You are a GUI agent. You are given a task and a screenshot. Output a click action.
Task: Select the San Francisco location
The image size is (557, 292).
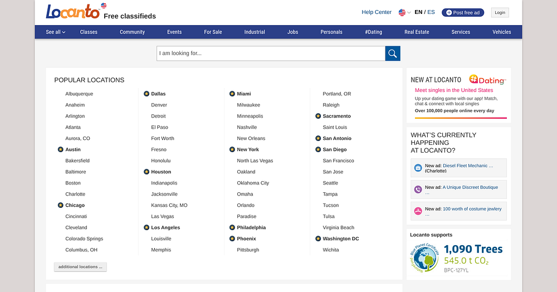pyautogui.click(x=338, y=160)
